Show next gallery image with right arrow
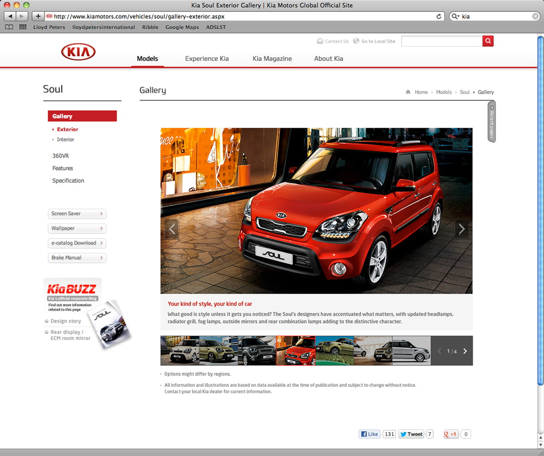 tap(461, 229)
